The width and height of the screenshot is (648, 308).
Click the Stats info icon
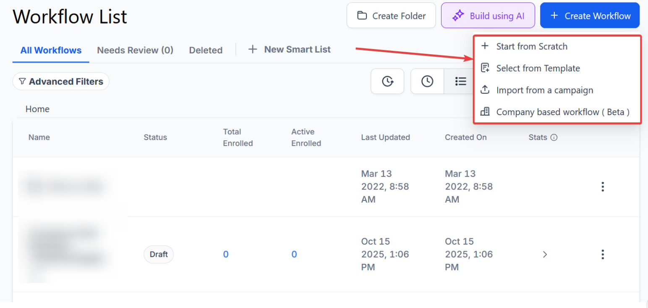(x=554, y=137)
